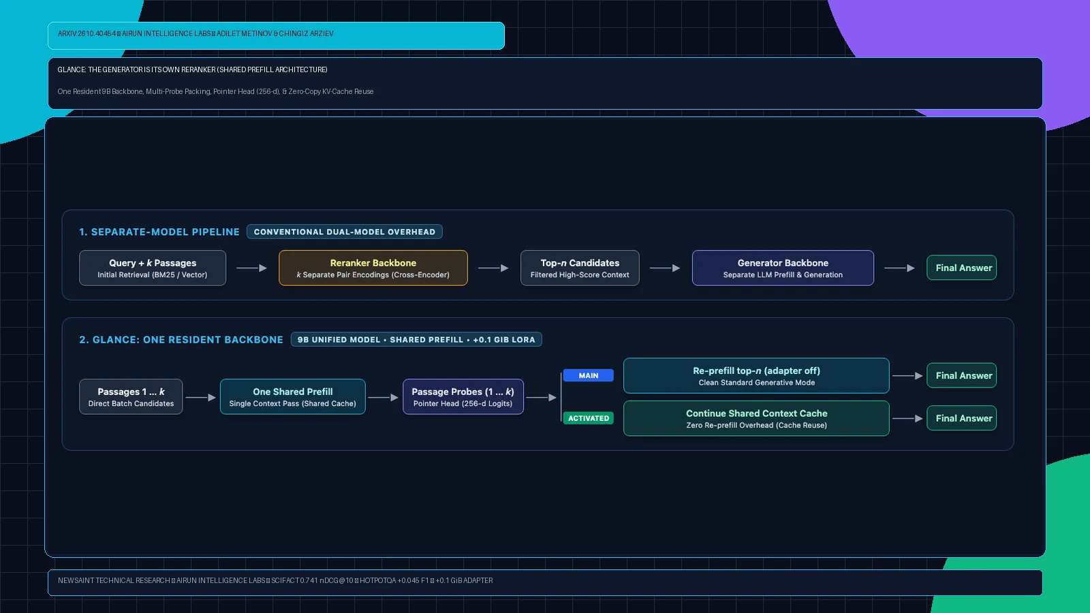Click Final Answer after Continue Shared Context Cache

coord(961,418)
